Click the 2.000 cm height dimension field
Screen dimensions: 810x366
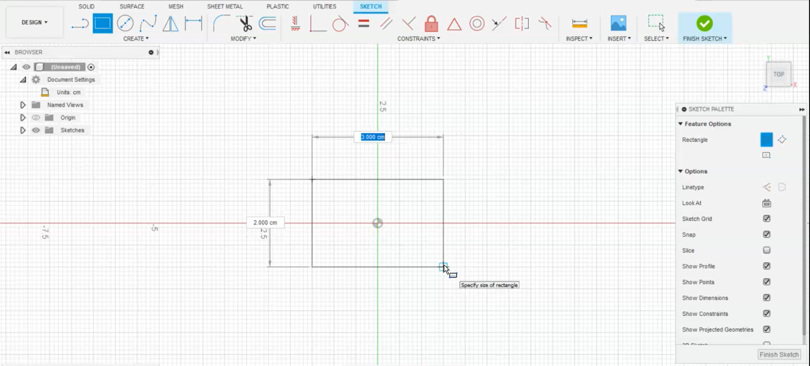click(265, 223)
